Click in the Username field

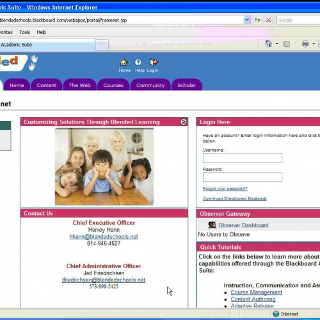243,157
